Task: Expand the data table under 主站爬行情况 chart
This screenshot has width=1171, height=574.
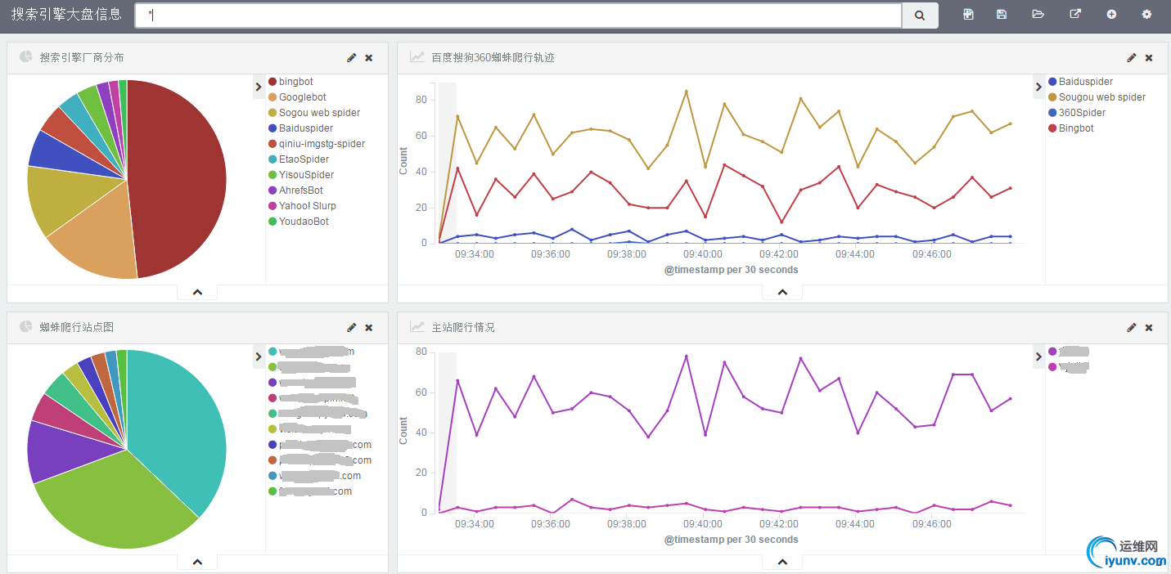Action: [x=782, y=562]
